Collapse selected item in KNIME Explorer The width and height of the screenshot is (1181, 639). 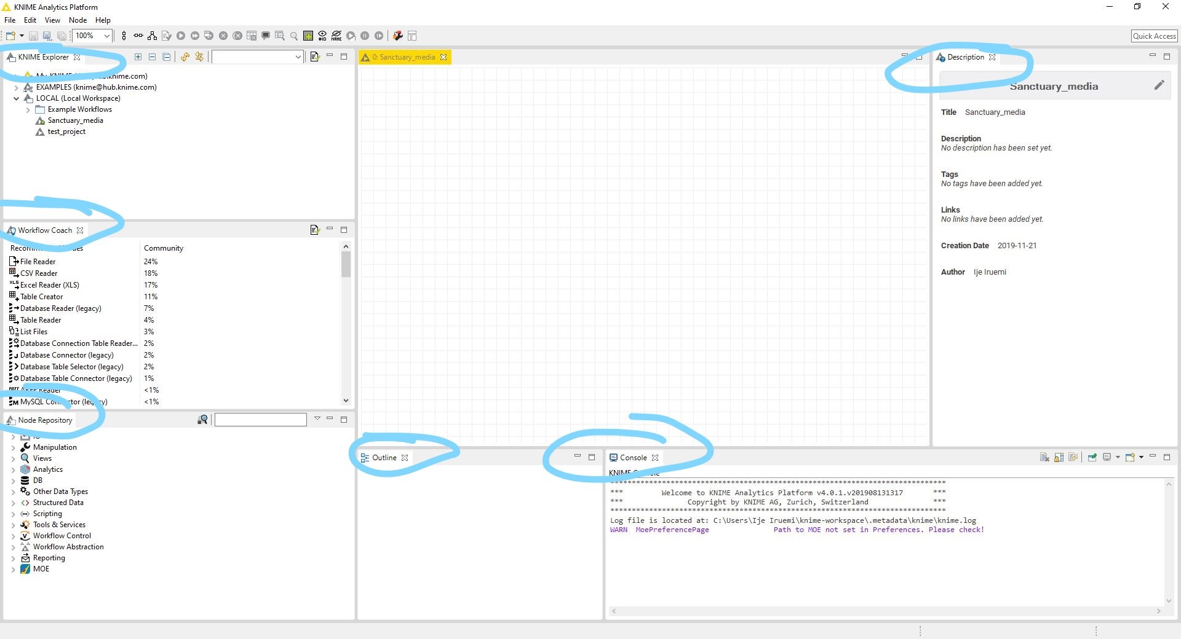point(153,57)
